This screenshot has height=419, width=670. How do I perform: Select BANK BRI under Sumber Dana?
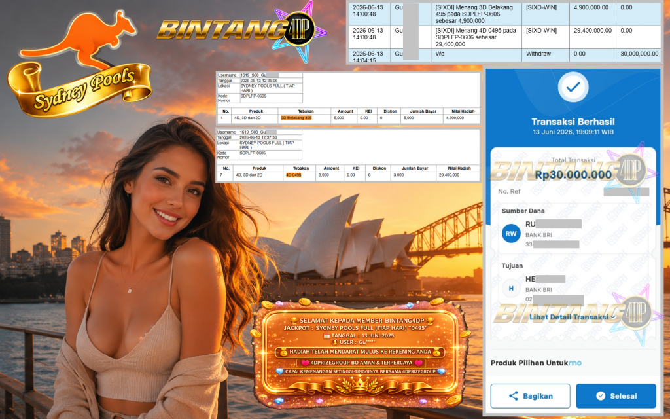click(x=538, y=235)
